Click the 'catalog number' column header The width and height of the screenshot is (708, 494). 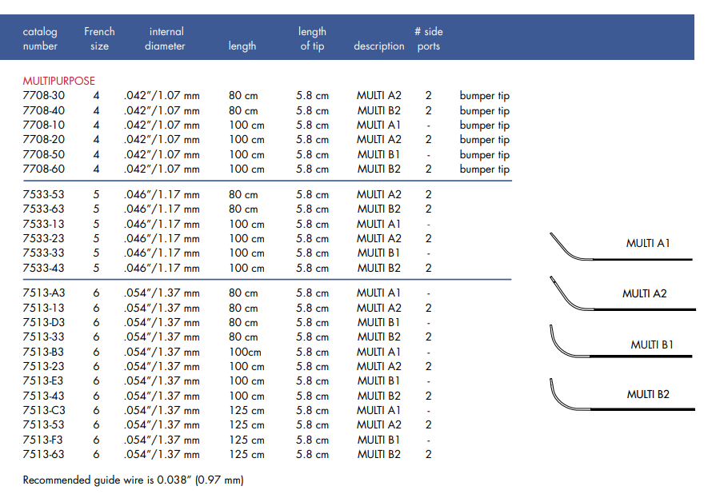coord(40,38)
